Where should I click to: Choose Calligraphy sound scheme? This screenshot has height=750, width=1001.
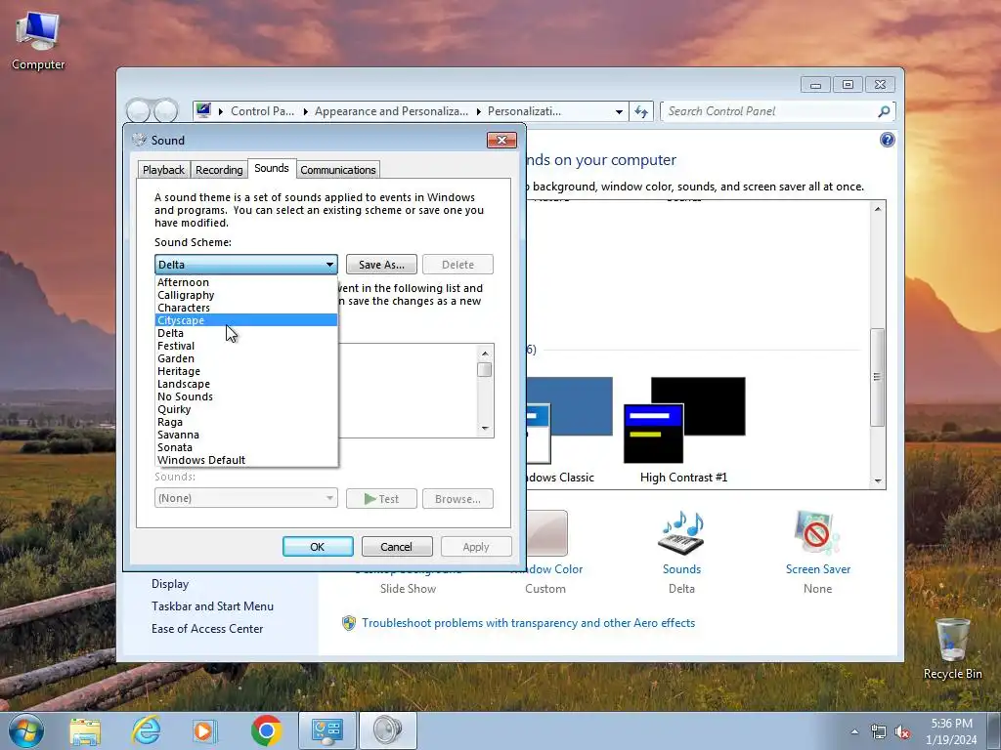pos(246,295)
